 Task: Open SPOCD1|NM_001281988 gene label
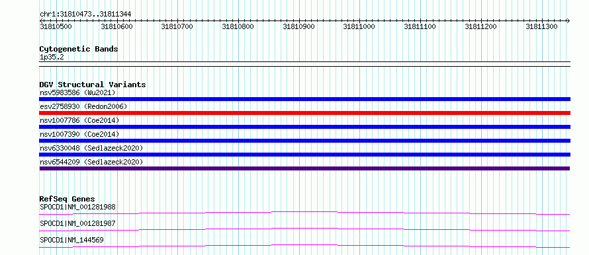click(x=77, y=207)
